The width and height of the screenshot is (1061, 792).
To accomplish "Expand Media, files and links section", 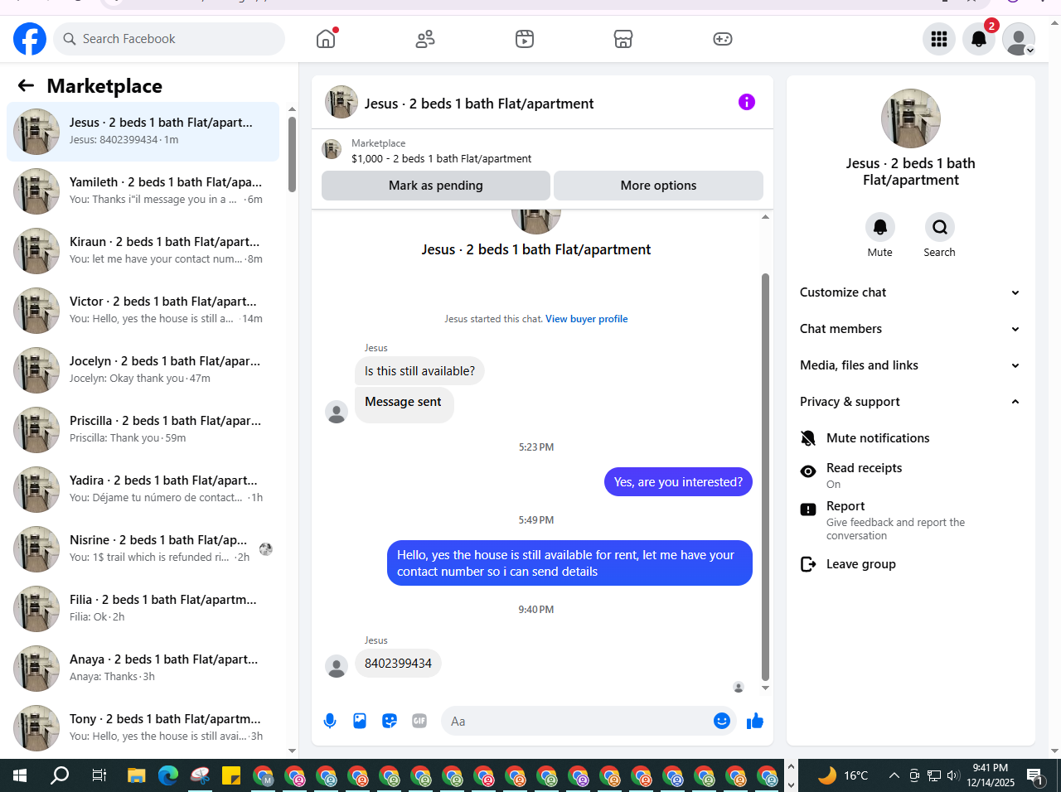I will point(911,365).
